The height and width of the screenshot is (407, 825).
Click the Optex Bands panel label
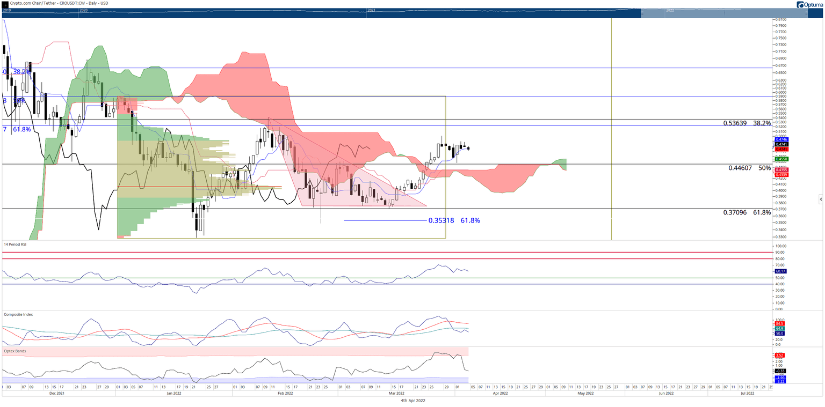pos(15,351)
